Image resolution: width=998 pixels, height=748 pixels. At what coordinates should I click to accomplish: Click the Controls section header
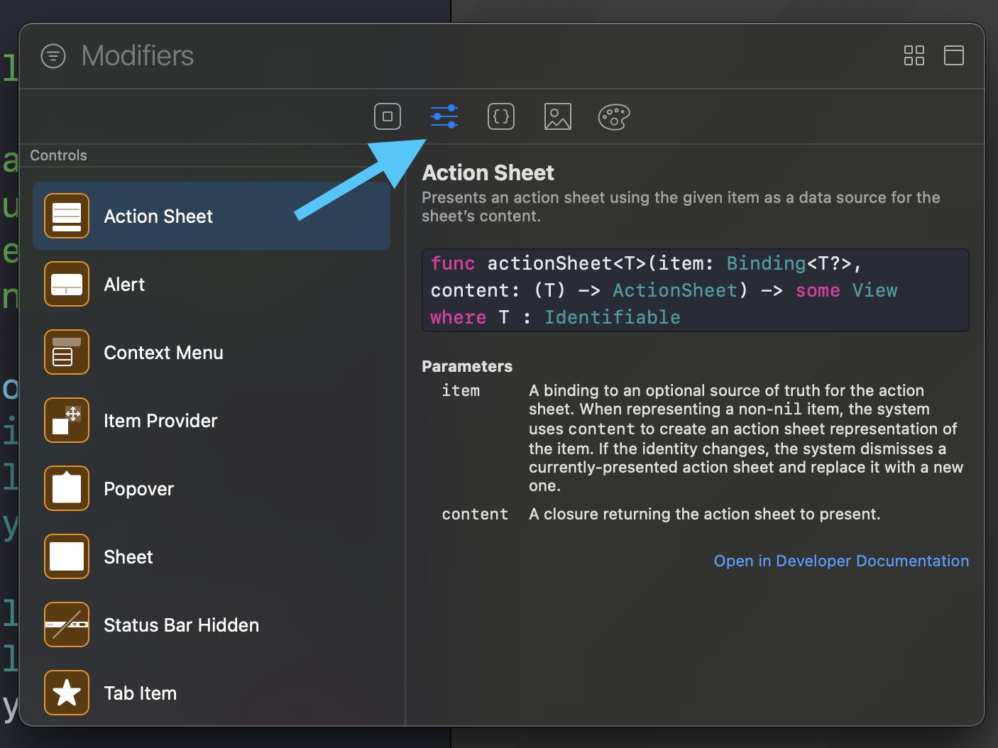click(58, 155)
